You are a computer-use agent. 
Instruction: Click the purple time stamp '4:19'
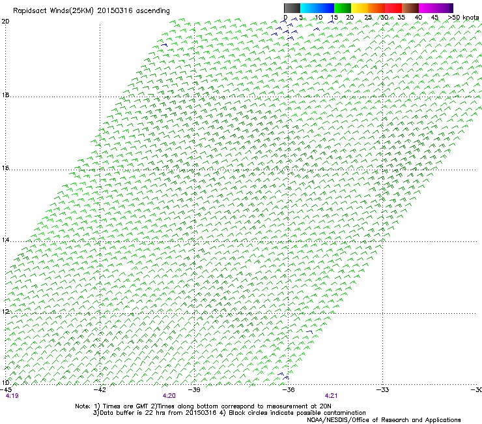tap(12, 396)
